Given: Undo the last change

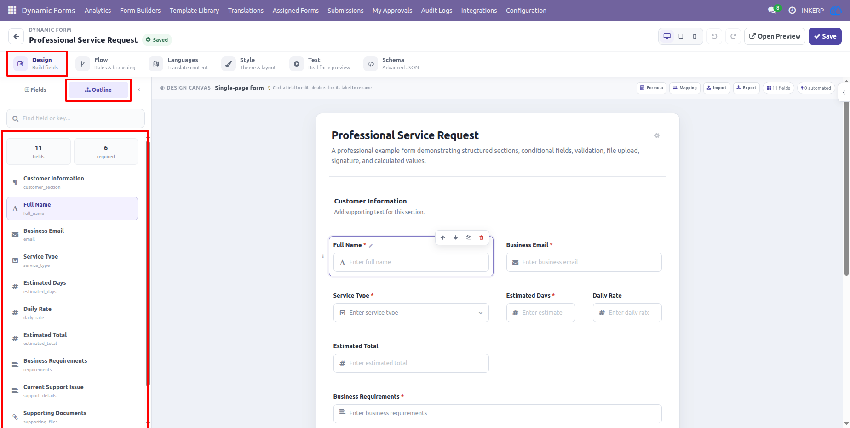Looking at the screenshot, I should coord(714,36).
